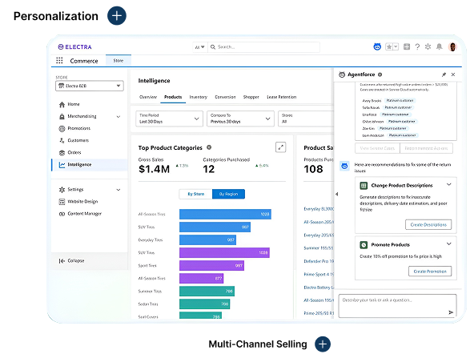
Task: Click the global actions plus icon
Action: tap(407, 46)
